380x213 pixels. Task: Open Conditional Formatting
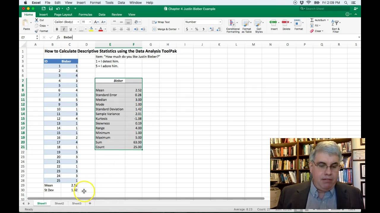[233, 26]
